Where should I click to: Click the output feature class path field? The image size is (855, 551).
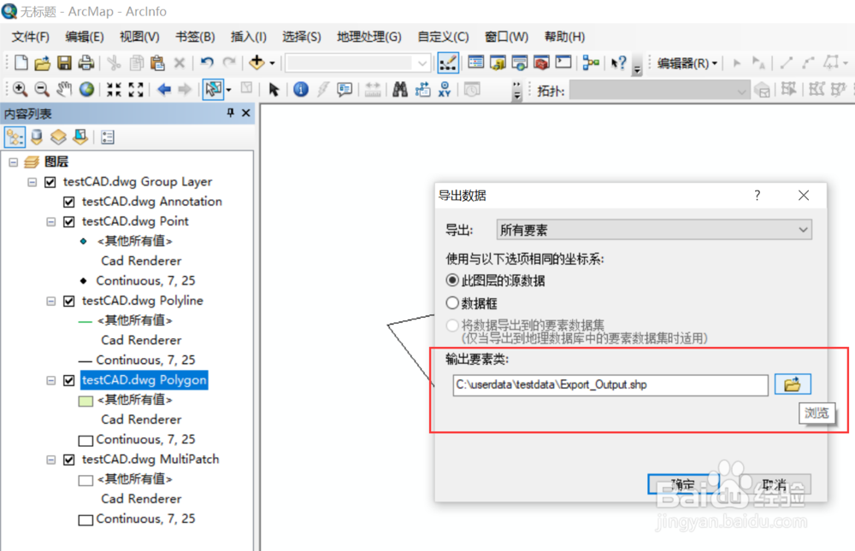610,384
